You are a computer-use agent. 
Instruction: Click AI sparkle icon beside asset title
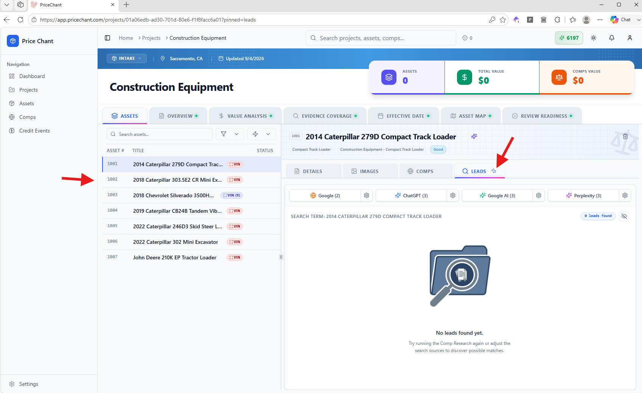474,136
